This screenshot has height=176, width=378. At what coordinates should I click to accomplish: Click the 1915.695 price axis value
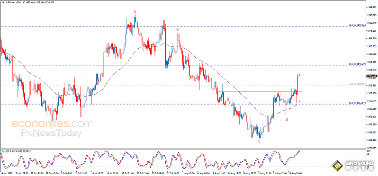click(x=371, y=101)
